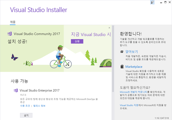Click the 도움이 필요하신가요? heading
Image resolution: width=172 pixels, height=120 pixels.
pos(135,88)
